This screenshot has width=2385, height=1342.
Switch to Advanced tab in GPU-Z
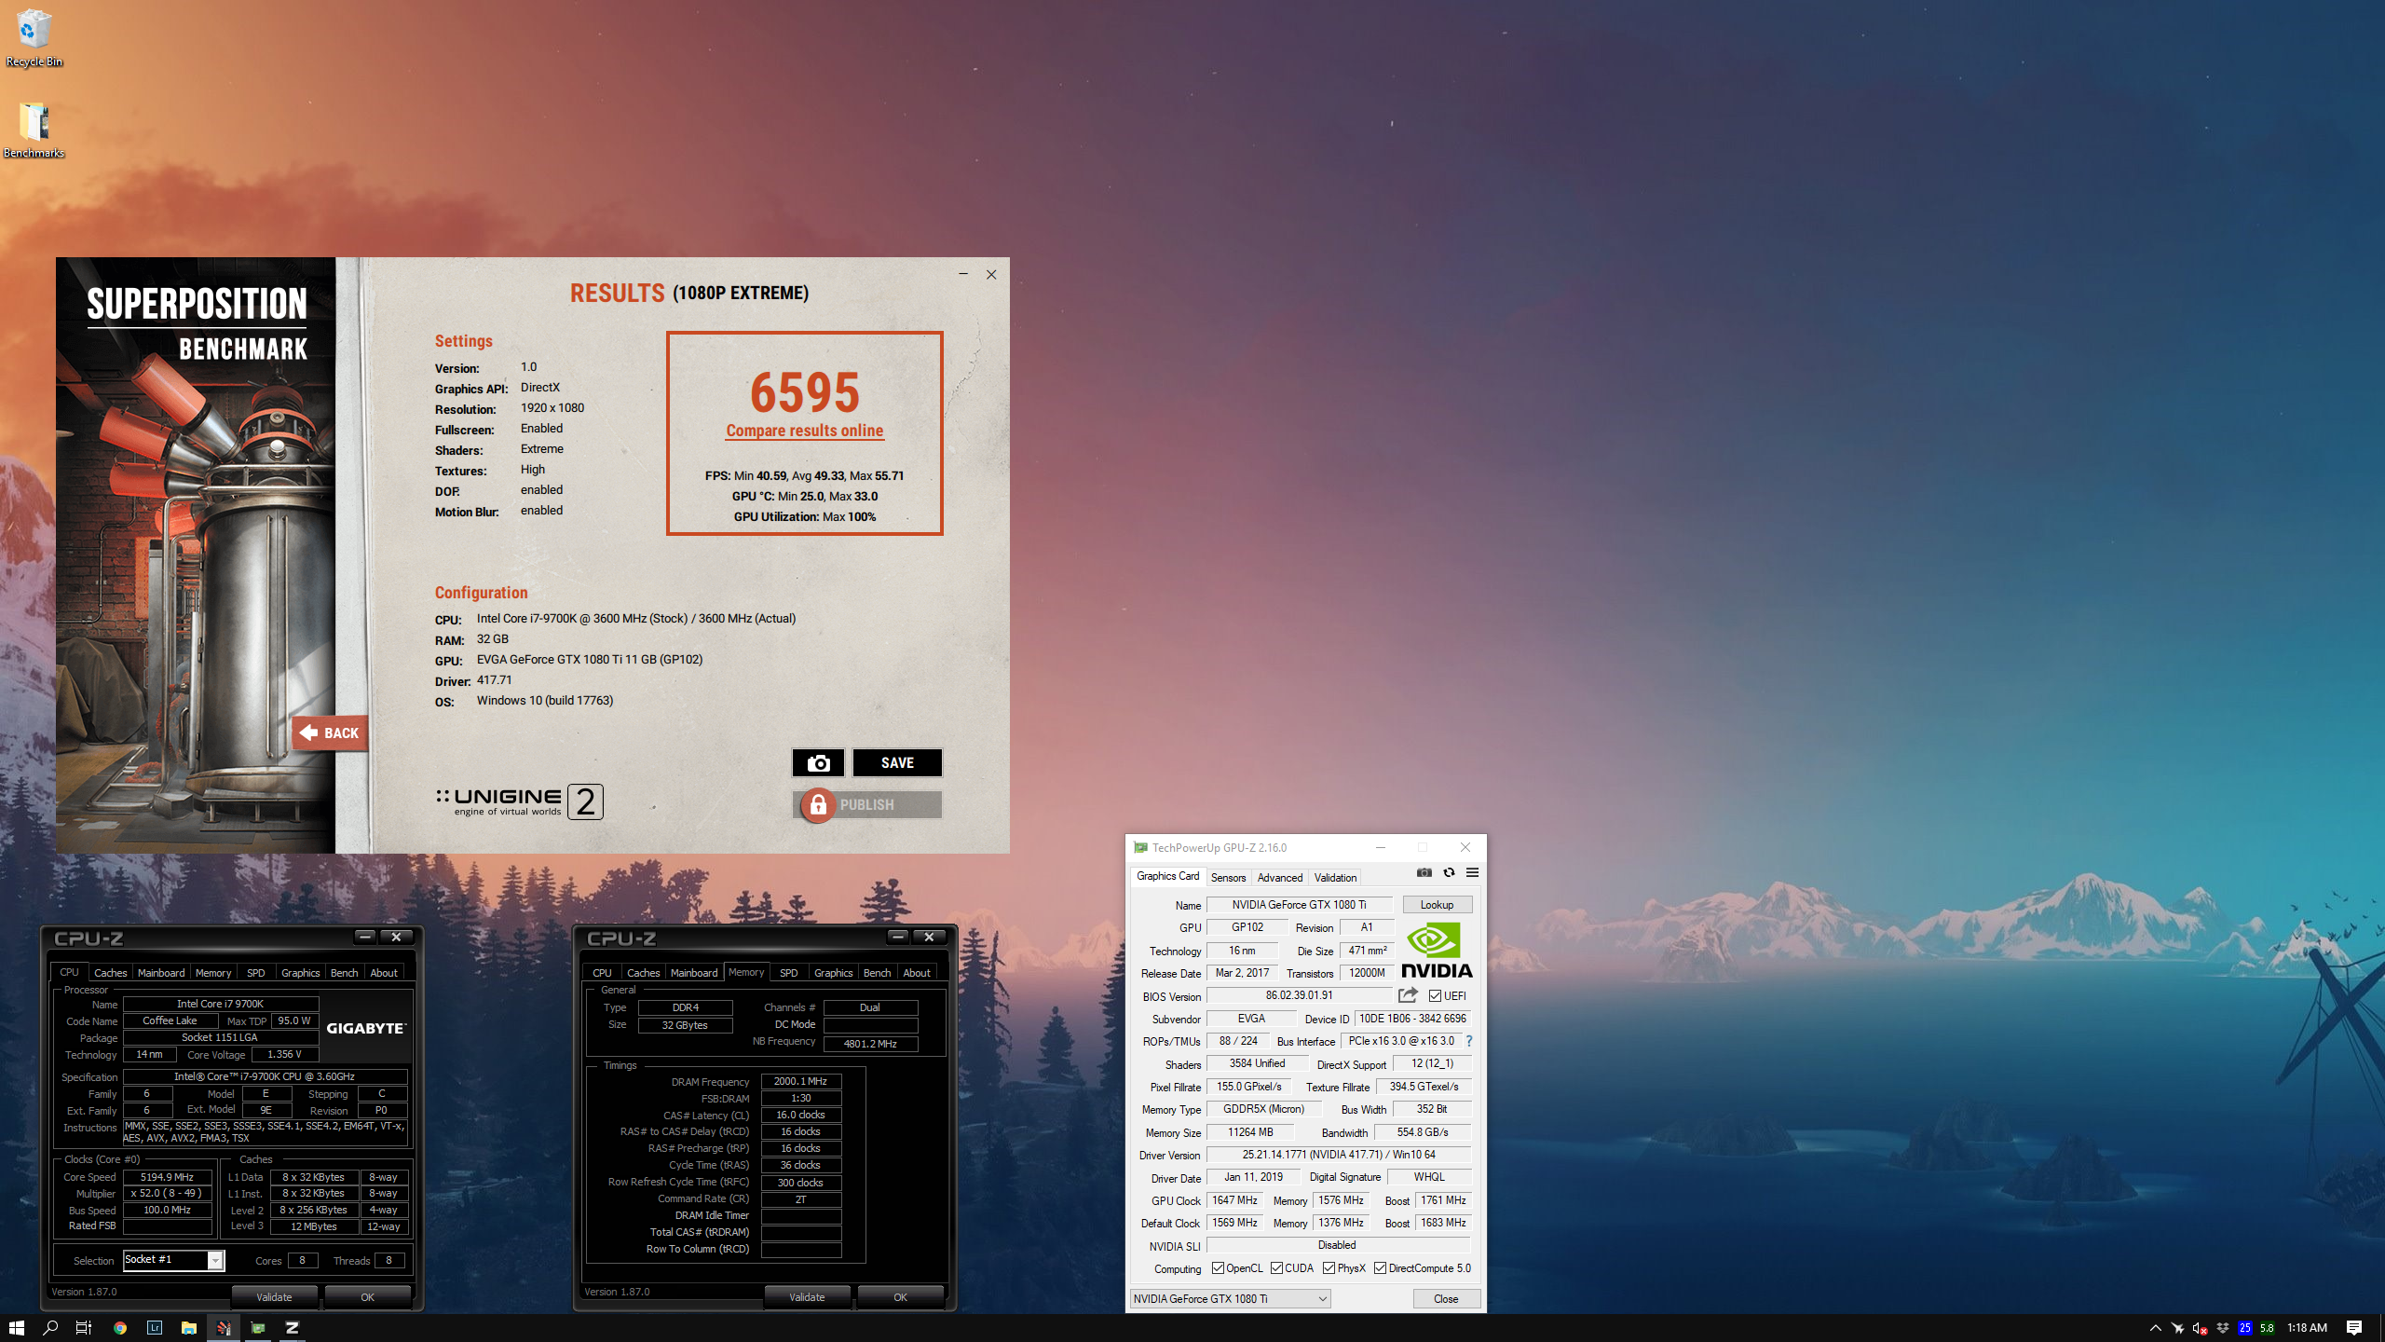pyautogui.click(x=1279, y=878)
